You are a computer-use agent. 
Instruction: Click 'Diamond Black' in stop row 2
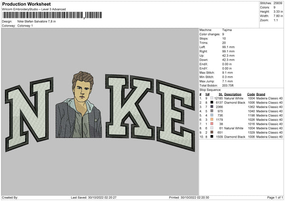click(x=235, y=103)
